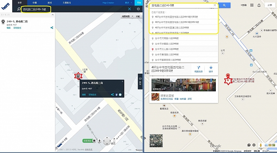The image size is (277, 153).
Task: Clear the HERE search box with X
Action: pyautogui.click(x=130, y=9)
